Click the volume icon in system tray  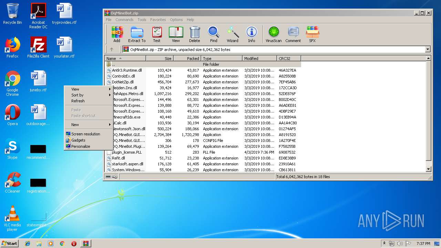point(400,244)
